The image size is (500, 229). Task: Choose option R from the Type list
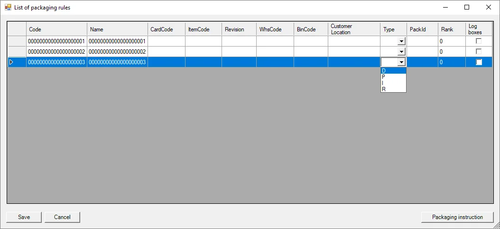pyautogui.click(x=393, y=89)
